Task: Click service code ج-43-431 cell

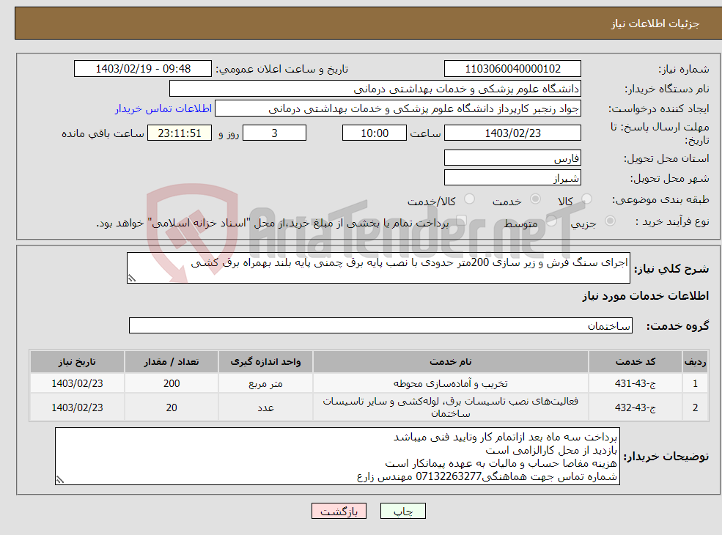Action: 636,383
